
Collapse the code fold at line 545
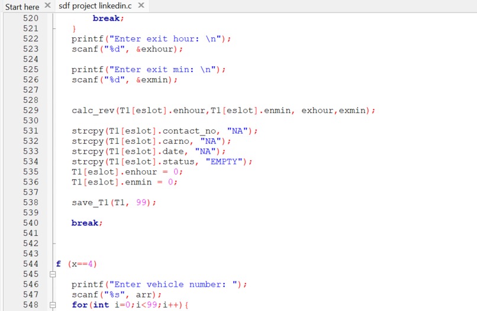[x=53, y=274]
